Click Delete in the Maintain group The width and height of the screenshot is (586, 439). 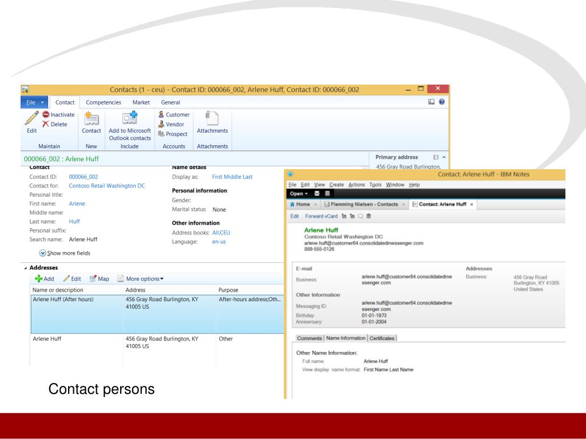54,124
